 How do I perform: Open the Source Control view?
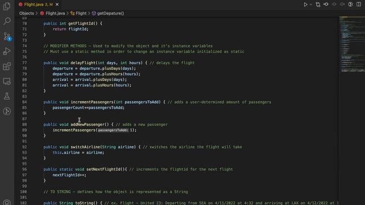pyautogui.click(x=7, y=36)
